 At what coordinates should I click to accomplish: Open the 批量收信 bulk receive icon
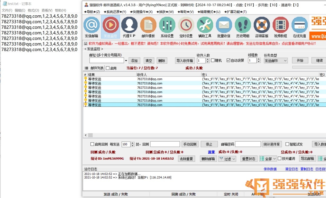(x=224, y=27)
